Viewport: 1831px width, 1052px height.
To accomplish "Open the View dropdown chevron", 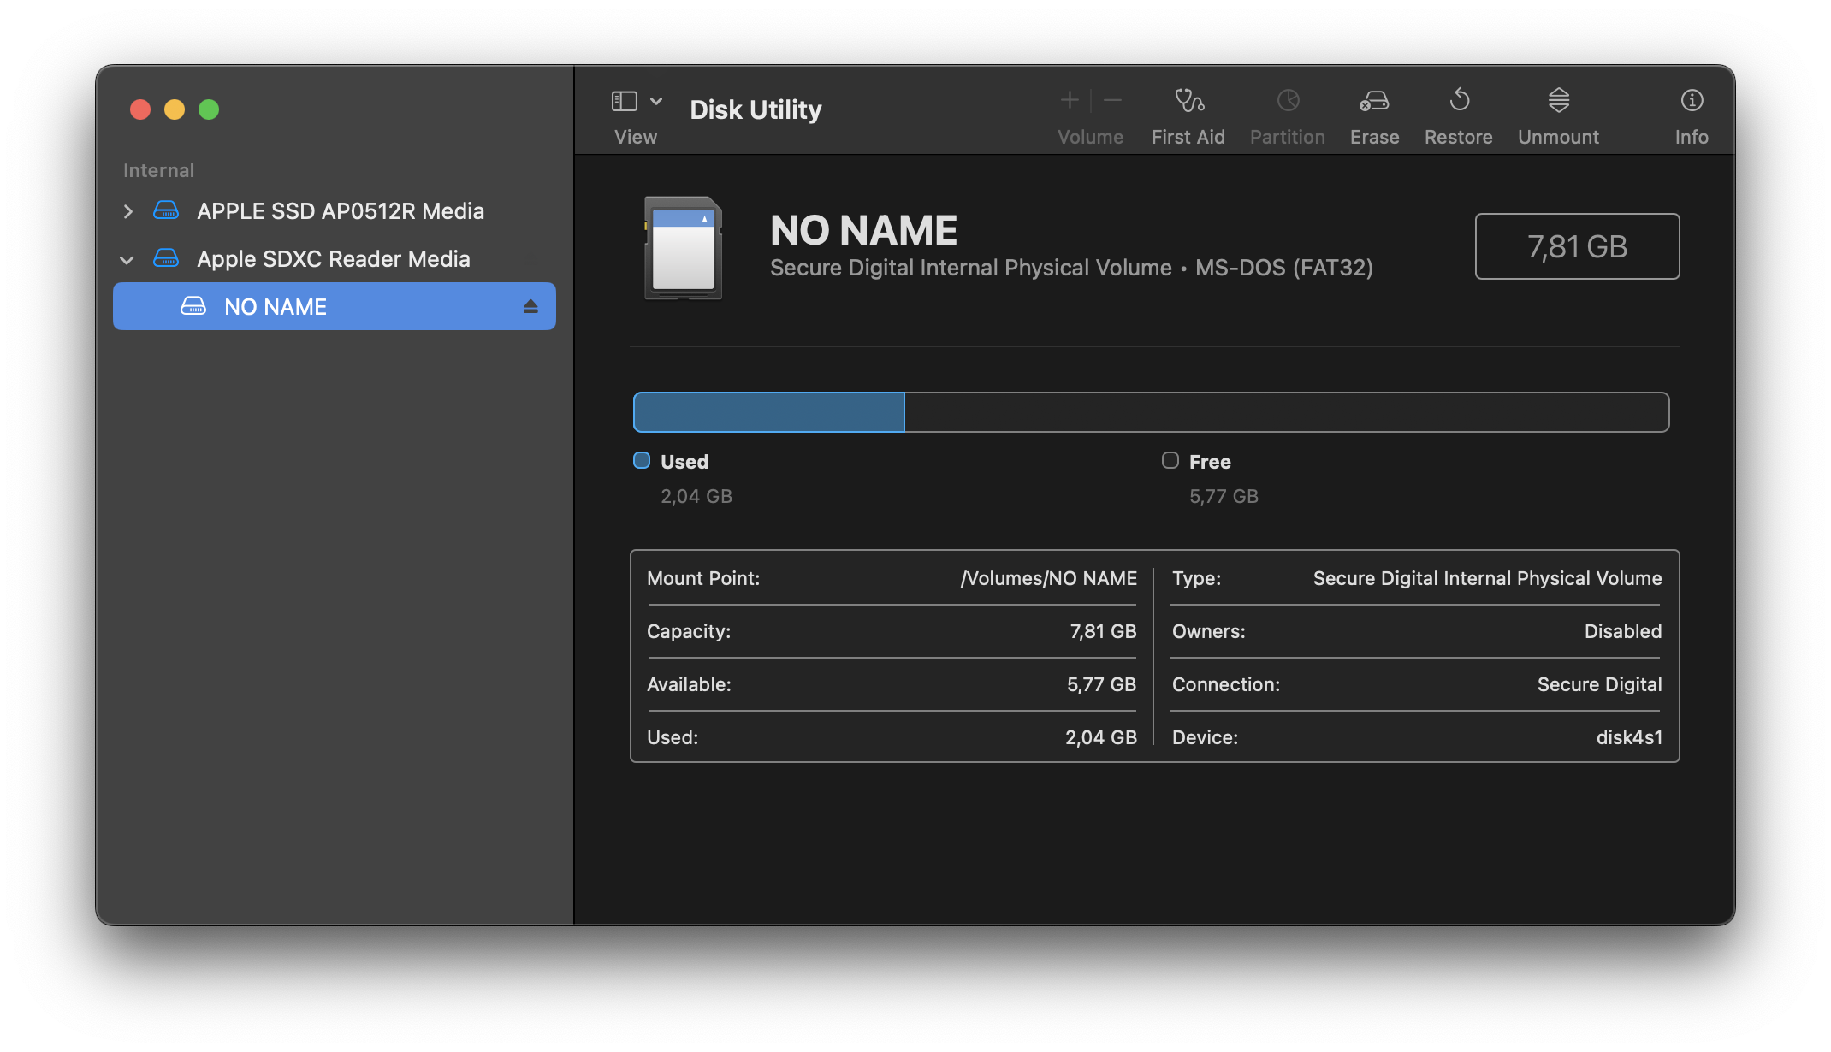I will click(x=656, y=101).
